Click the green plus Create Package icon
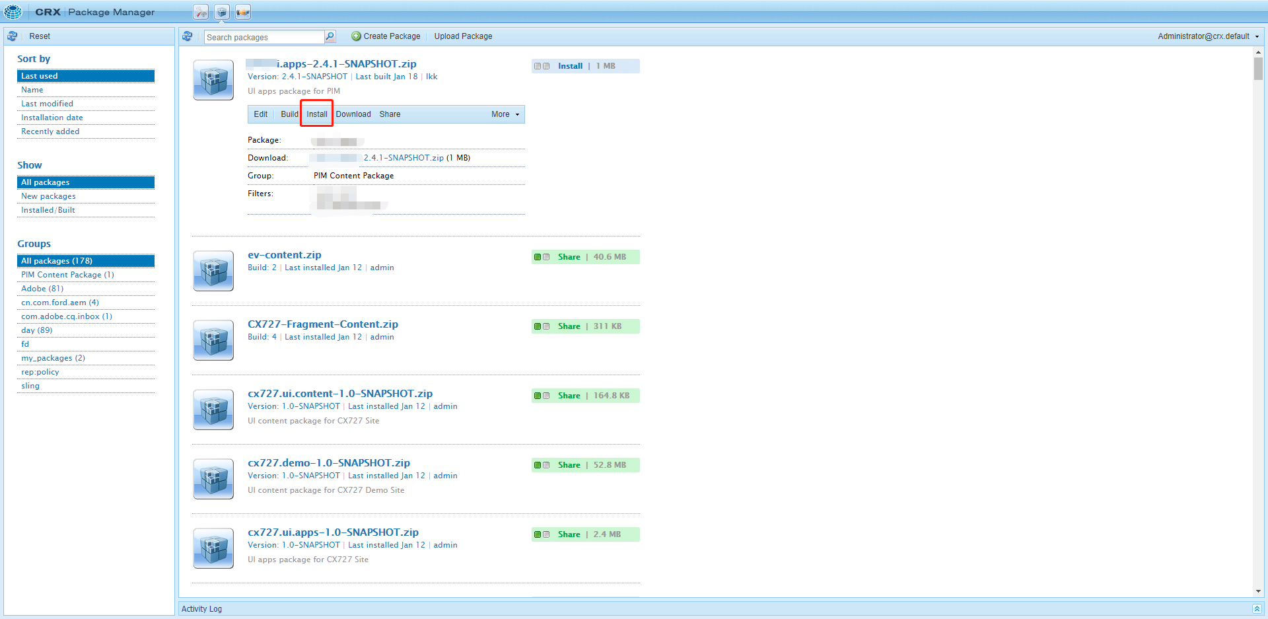This screenshot has height=619, width=1268. coord(356,36)
